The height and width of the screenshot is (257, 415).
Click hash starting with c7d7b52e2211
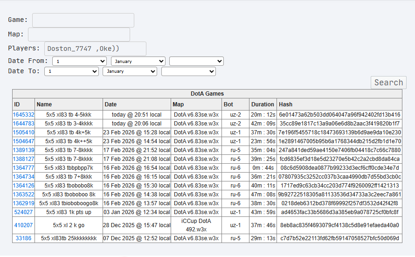pos(339,238)
